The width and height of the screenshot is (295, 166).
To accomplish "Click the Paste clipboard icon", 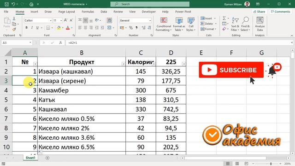I will pyautogui.click(x=7, y=21).
